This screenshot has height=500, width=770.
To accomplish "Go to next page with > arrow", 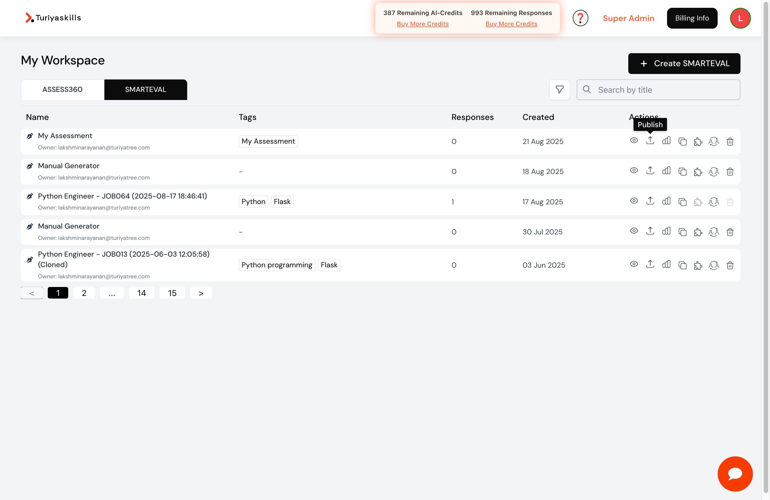I will point(201,293).
